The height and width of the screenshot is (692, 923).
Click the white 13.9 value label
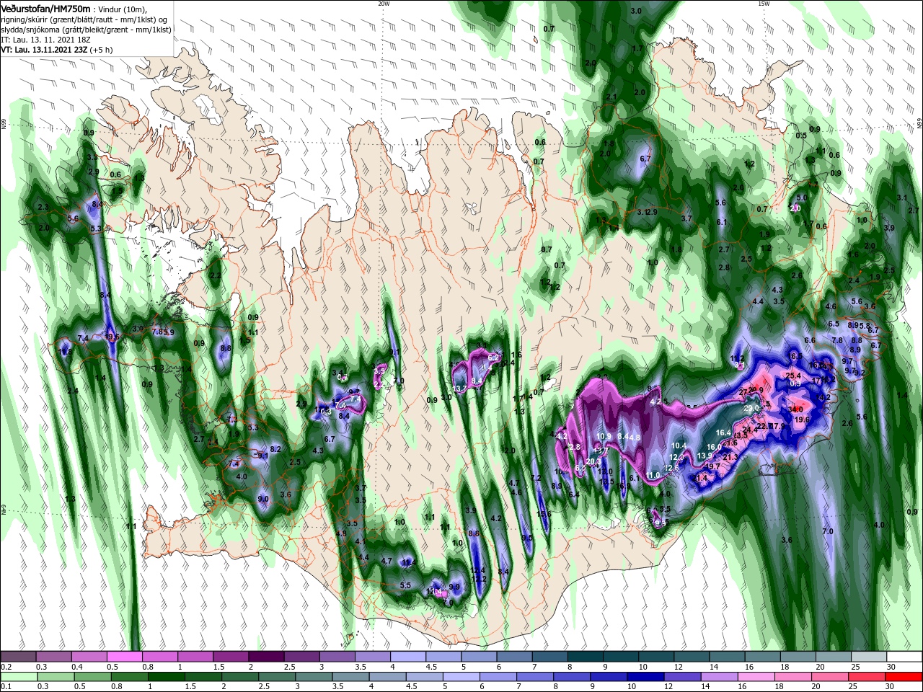click(705, 456)
